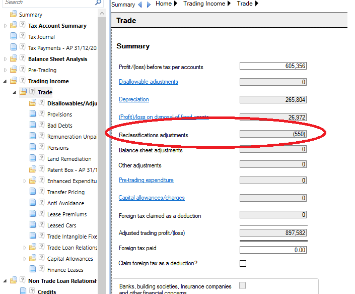Click Profit before tax per accounts field
Image resolution: width=355 pixels, height=294 pixels.
pos(273,66)
